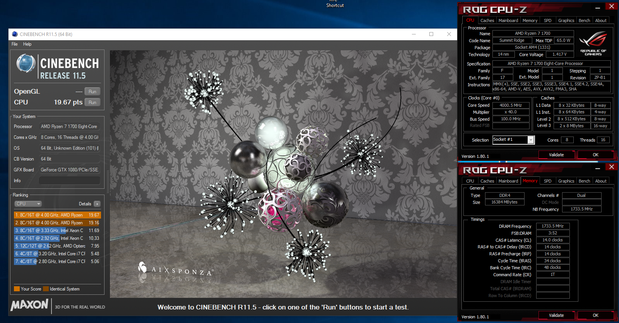
Task: Click the Threads count 16 field
Action: [x=603, y=140]
